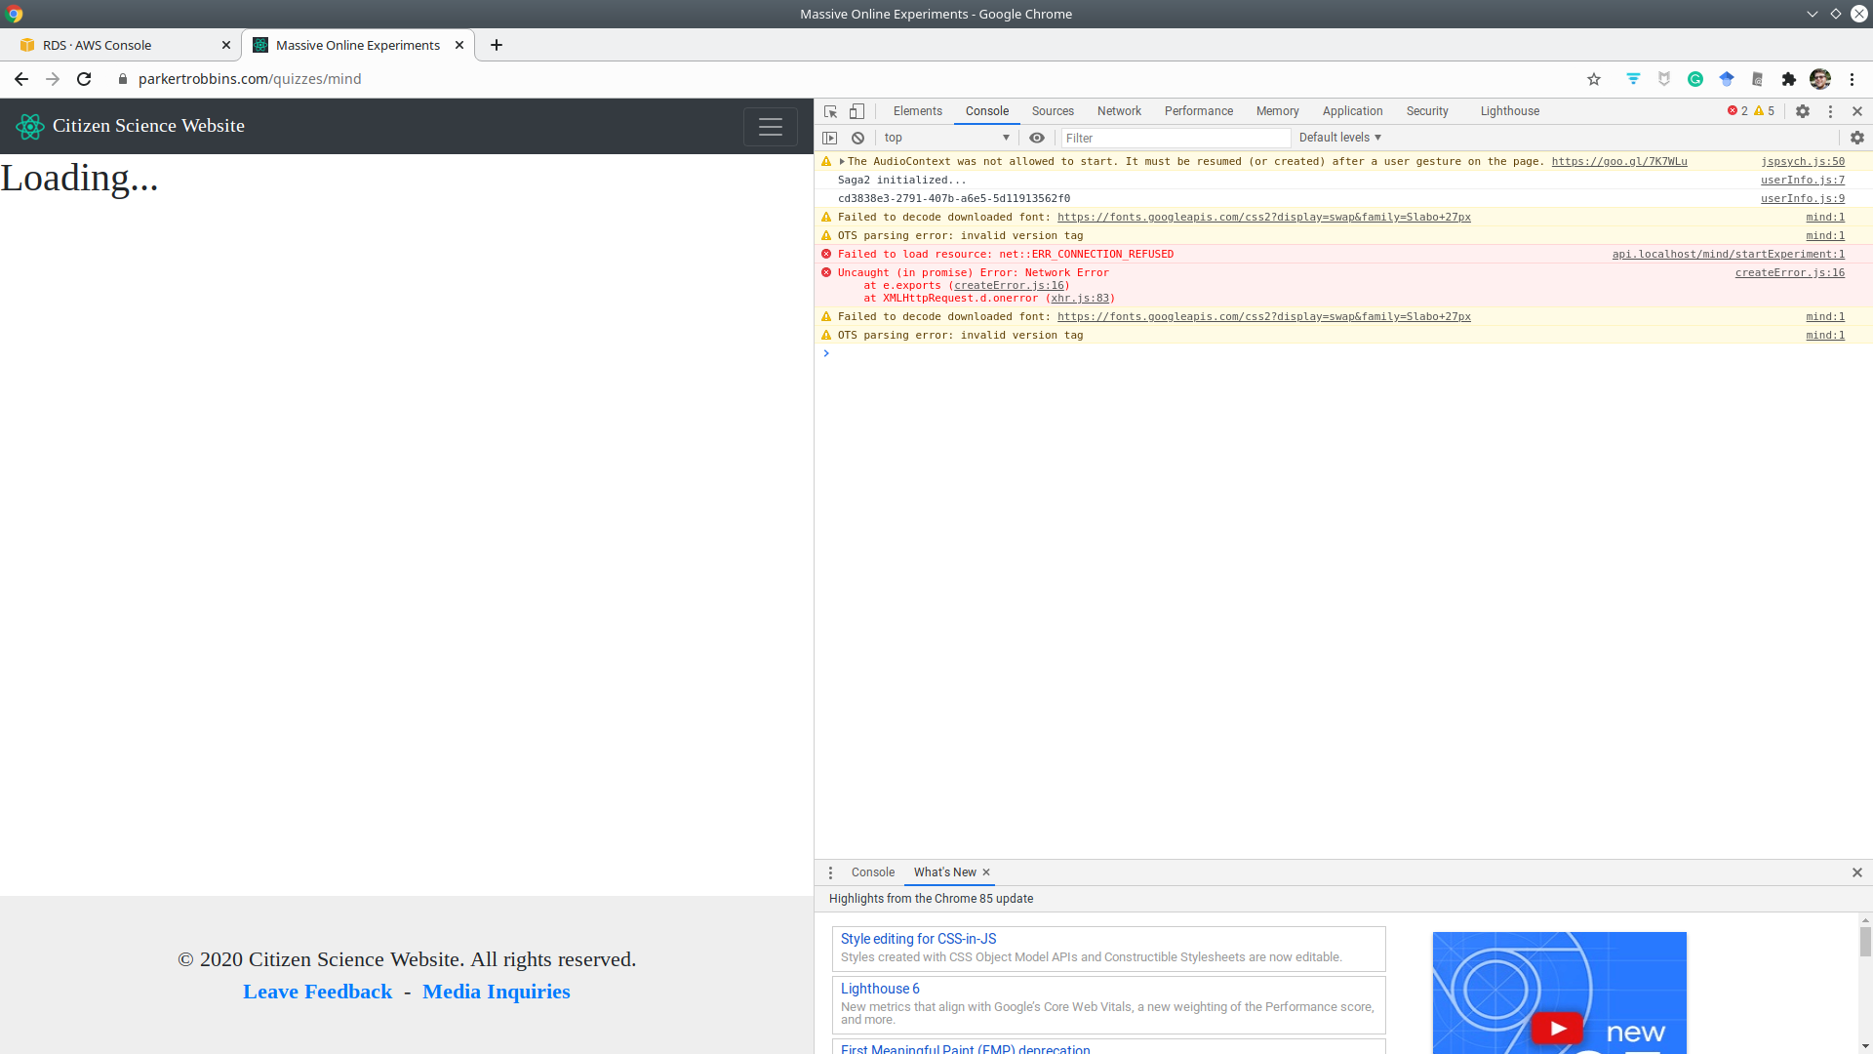
Task: Open DevTools settings gear
Action: [x=1803, y=111]
